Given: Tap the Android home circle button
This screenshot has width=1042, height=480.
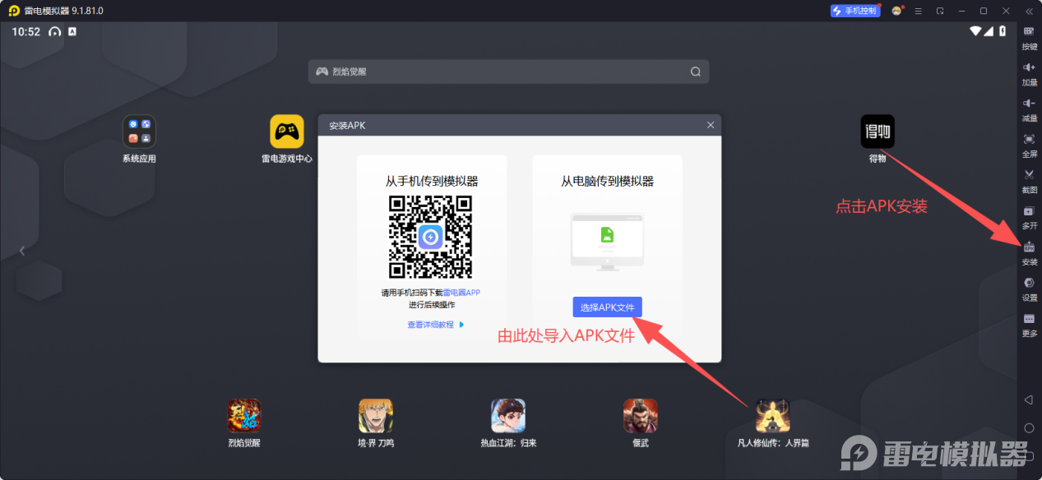Looking at the screenshot, I should point(1029,428).
